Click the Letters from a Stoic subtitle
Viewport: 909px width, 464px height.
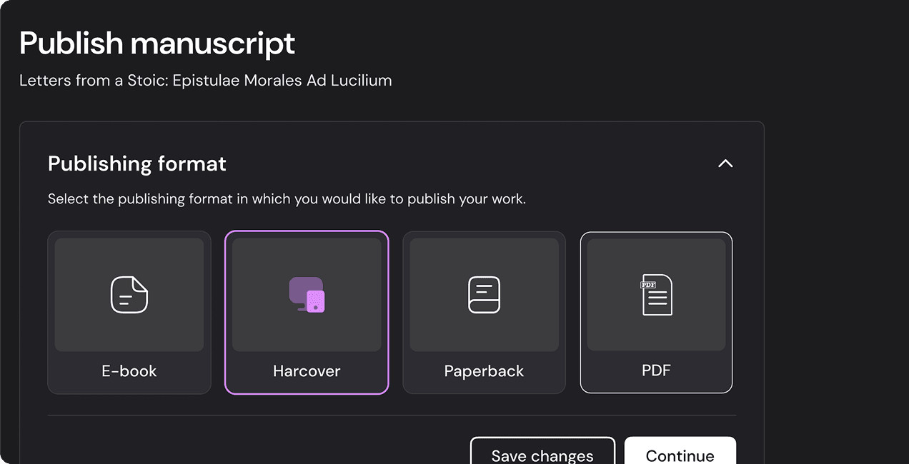[206, 80]
